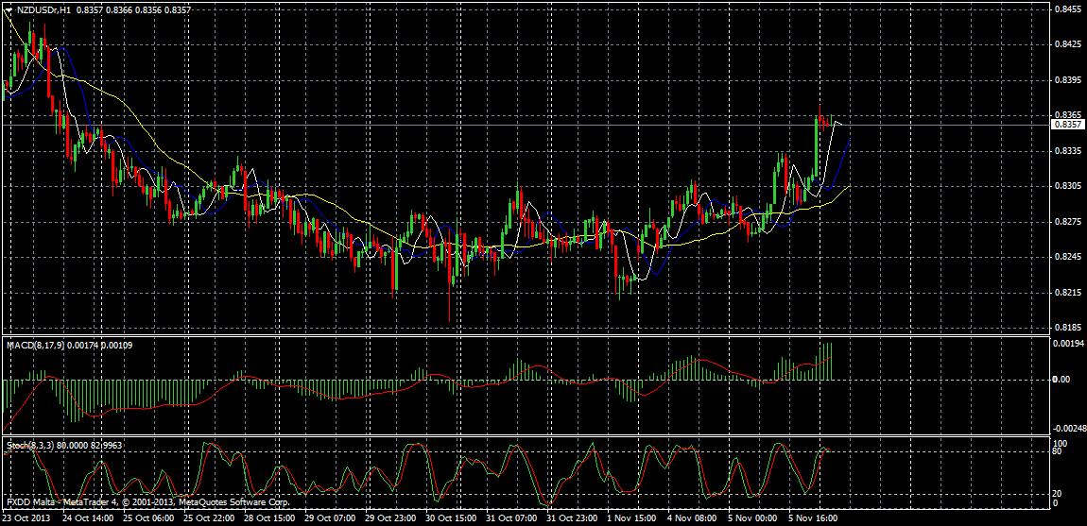Click the 0.8185 price scale label
Viewport: 1087px width, 526px height.
click(1066, 327)
